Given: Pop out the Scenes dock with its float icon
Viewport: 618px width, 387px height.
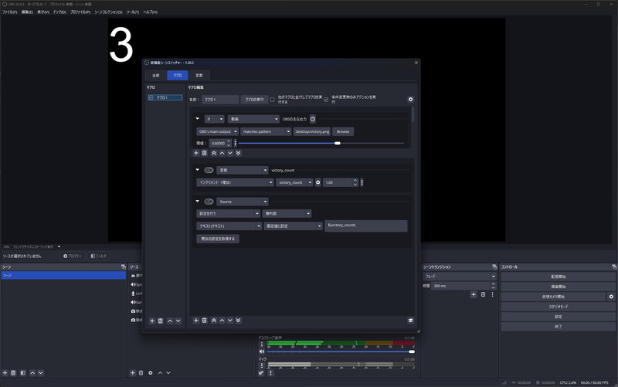Looking at the screenshot, I should pyautogui.click(x=124, y=266).
